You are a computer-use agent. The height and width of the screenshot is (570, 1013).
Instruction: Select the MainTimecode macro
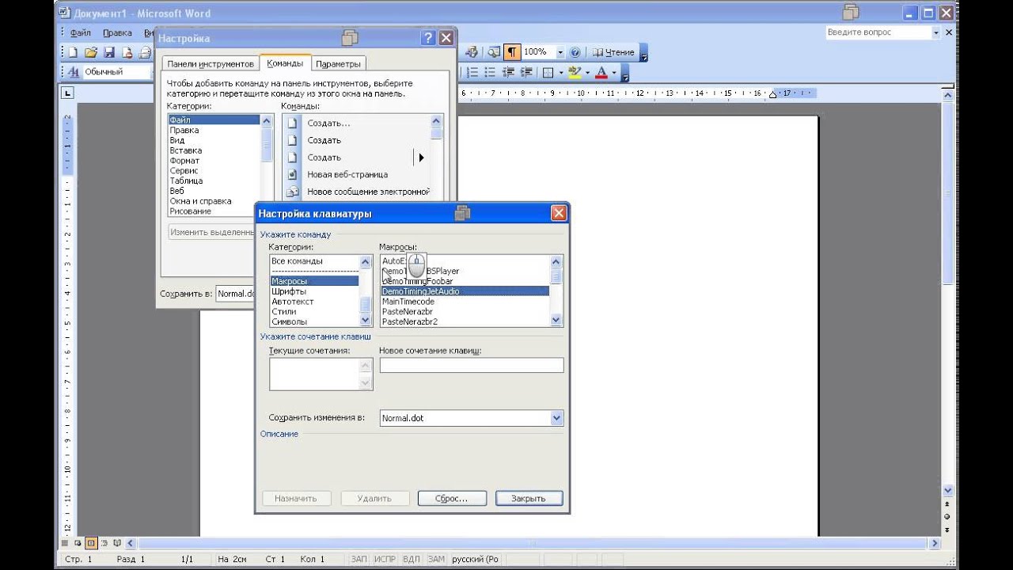pyautogui.click(x=465, y=302)
